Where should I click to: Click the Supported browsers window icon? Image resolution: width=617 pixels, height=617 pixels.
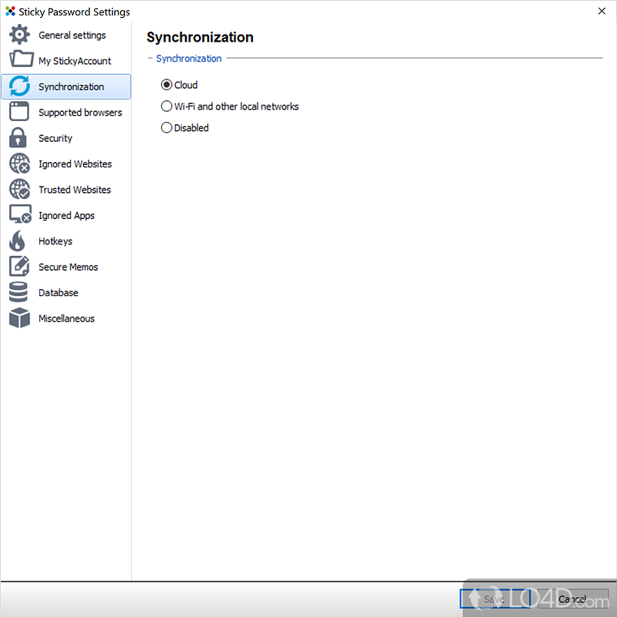pos(19,113)
